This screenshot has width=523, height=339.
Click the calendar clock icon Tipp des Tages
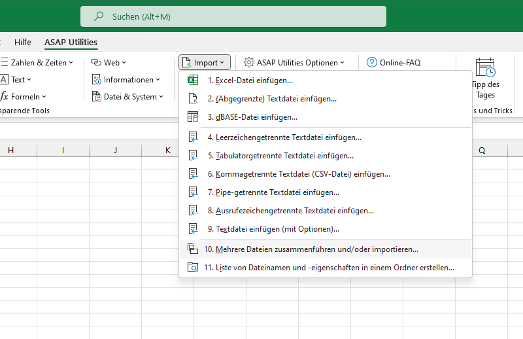pos(485,67)
